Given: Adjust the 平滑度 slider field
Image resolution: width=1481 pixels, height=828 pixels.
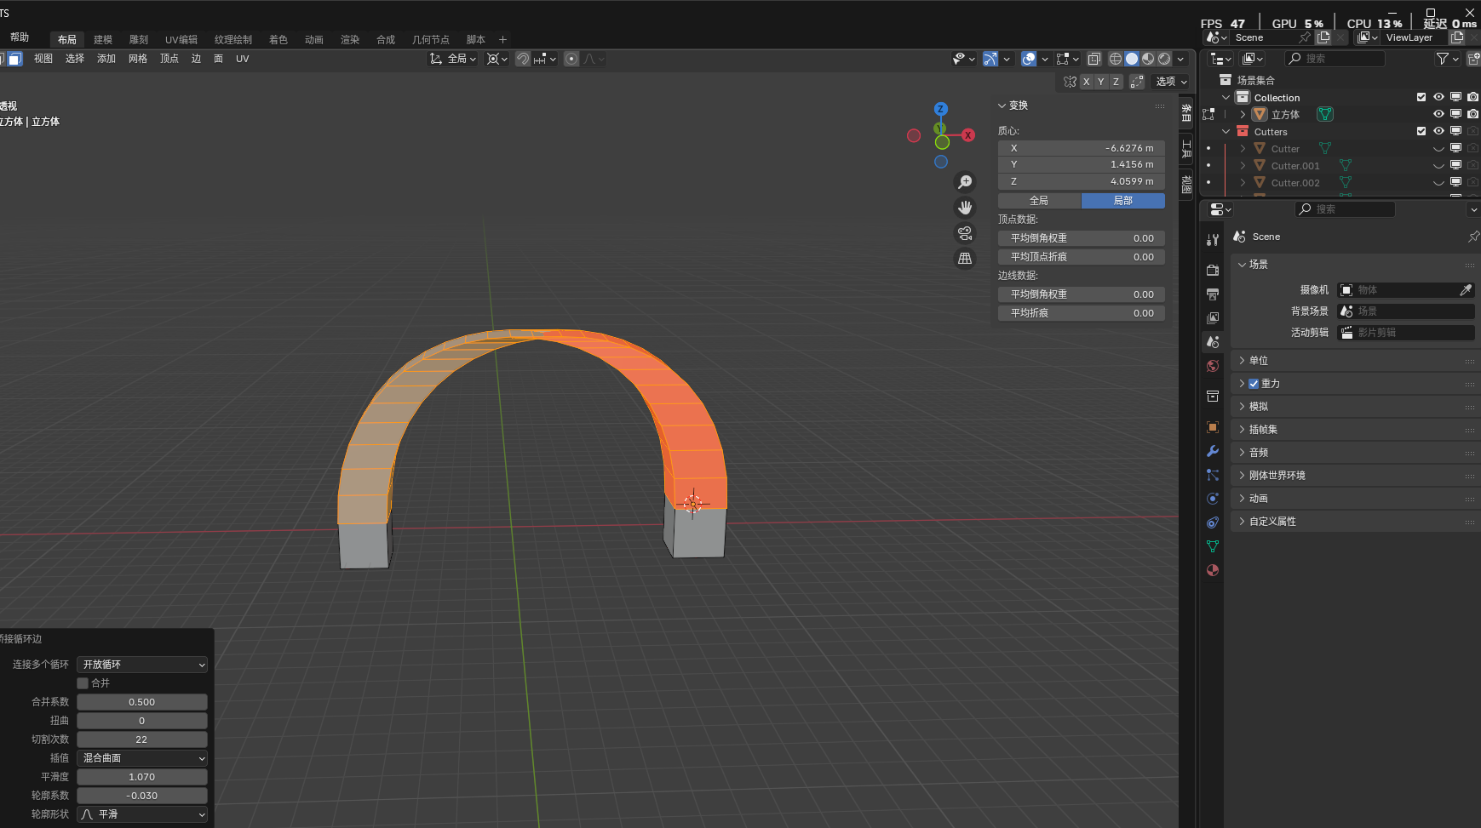Looking at the screenshot, I should (x=142, y=777).
